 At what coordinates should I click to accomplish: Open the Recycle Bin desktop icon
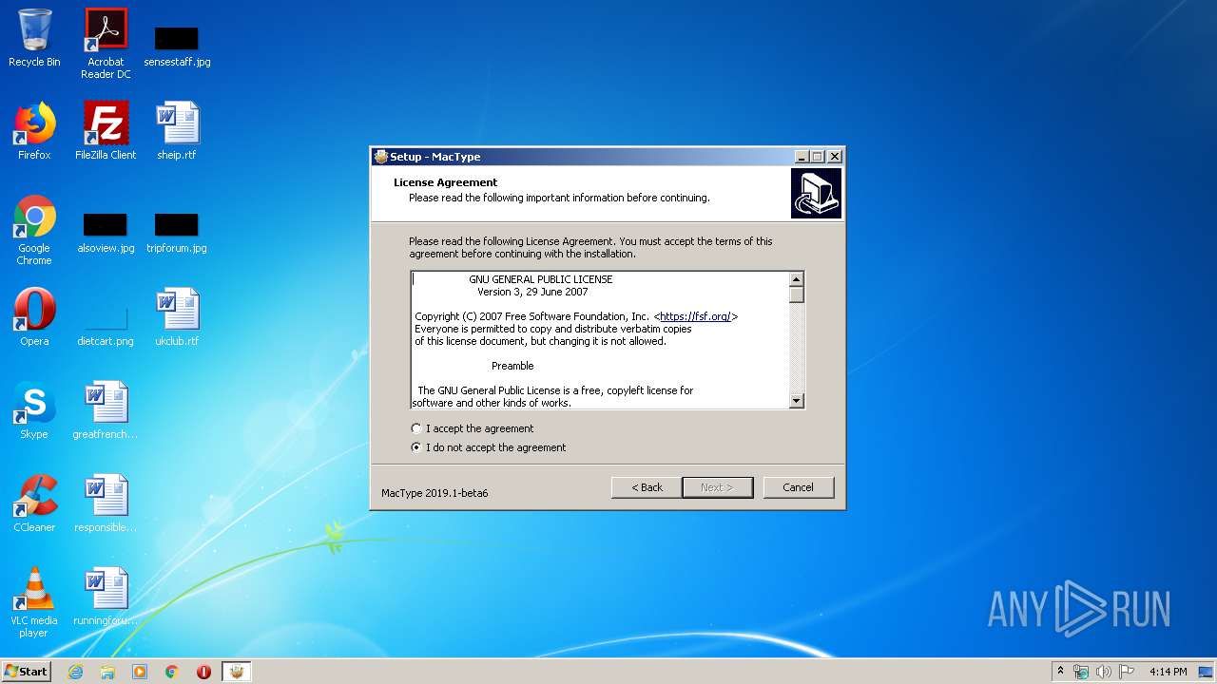(34, 38)
